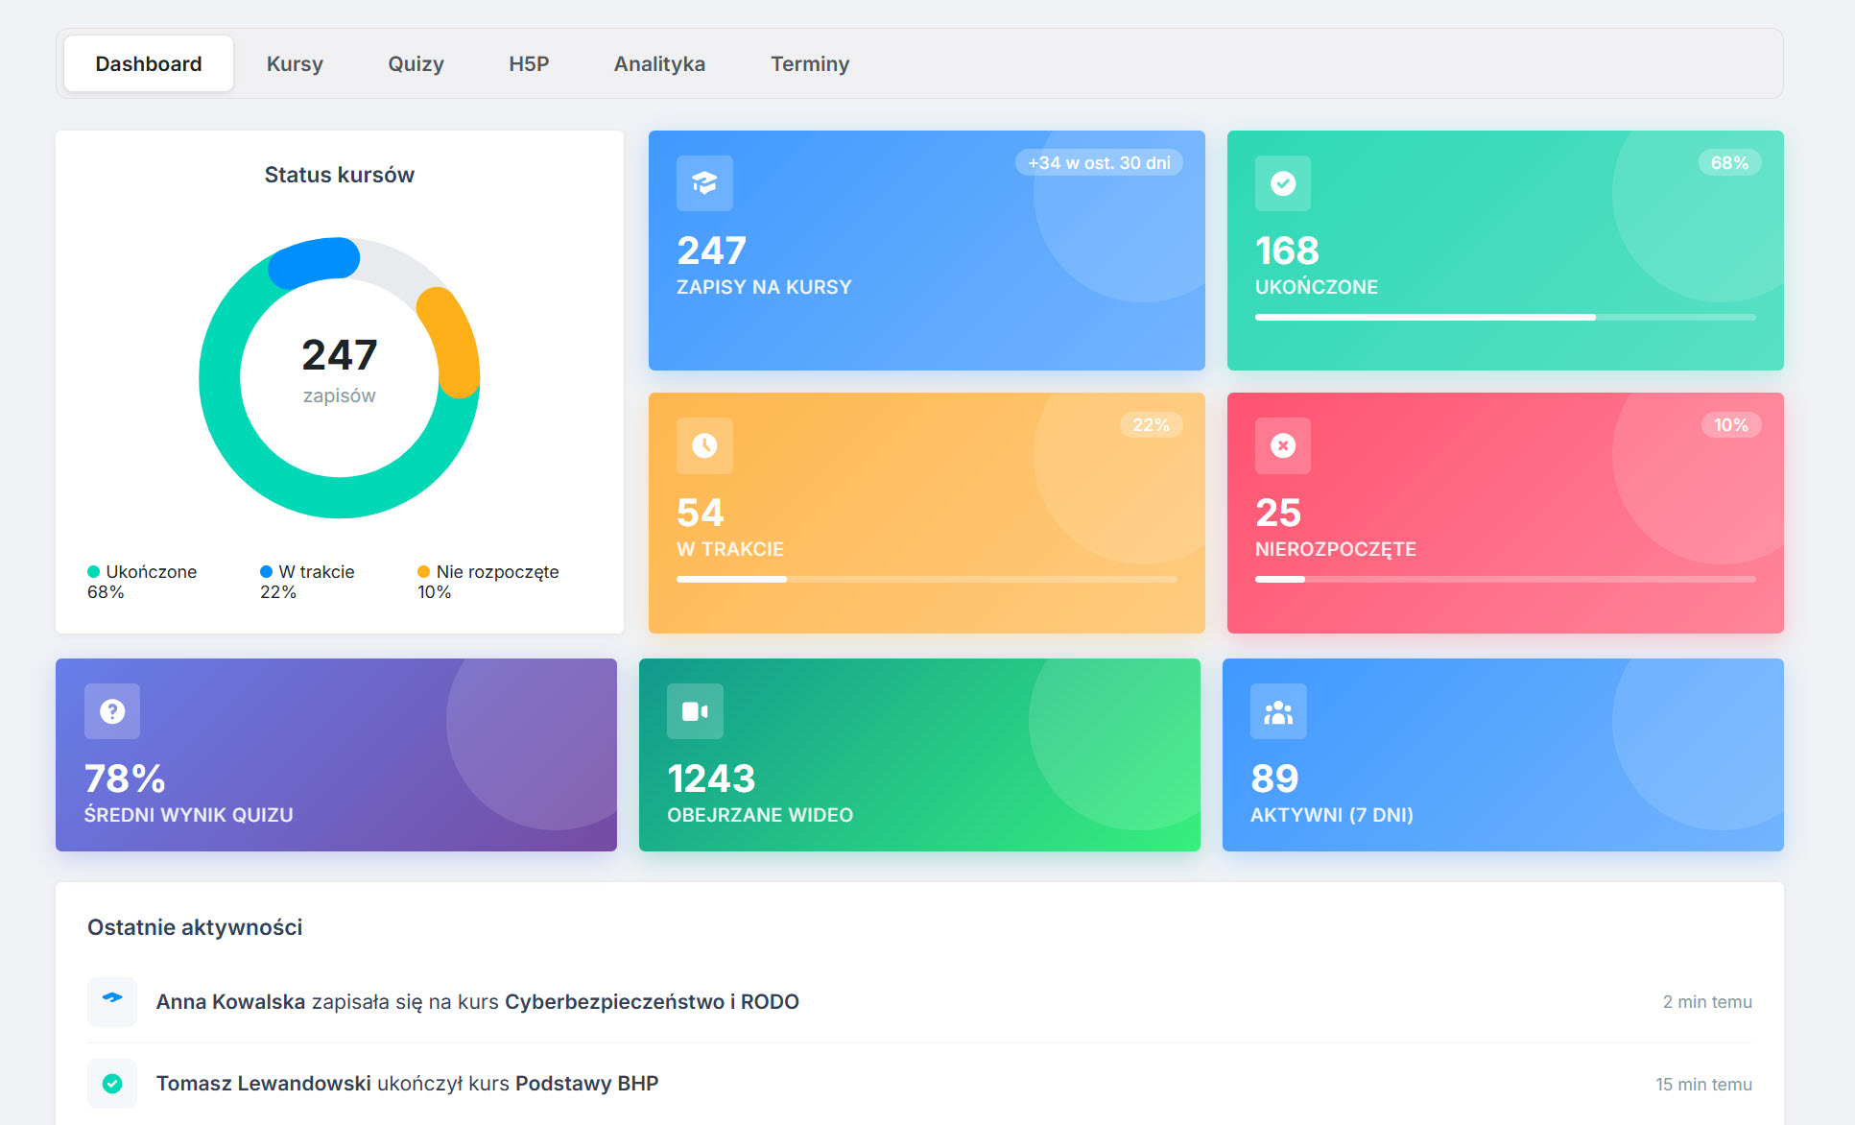
Task: Click the Podstawy BHP course name
Action: tap(586, 1083)
